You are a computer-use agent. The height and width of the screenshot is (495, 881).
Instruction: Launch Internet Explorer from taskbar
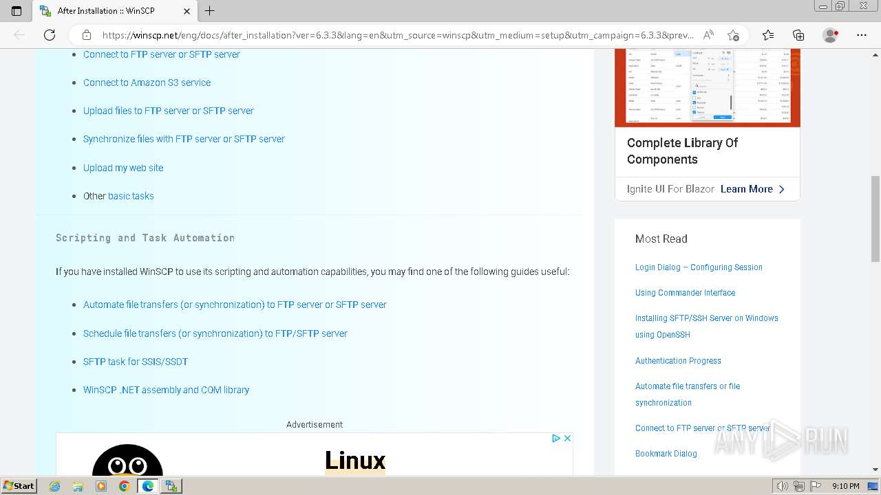click(x=55, y=486)
